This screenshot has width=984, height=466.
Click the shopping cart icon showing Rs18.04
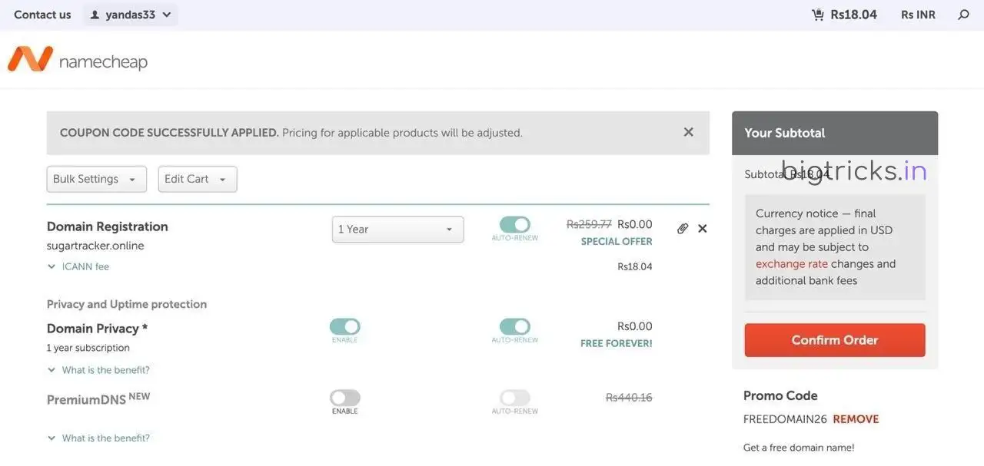click(x=816, y=14)
